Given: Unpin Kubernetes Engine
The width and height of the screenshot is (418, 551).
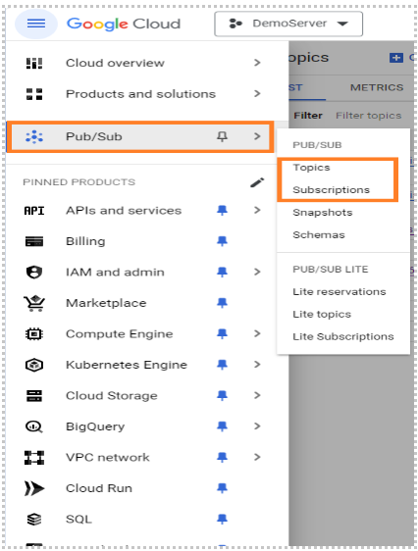Looking at the screenshot, I should pyautogui.click(x=222, y=365).
